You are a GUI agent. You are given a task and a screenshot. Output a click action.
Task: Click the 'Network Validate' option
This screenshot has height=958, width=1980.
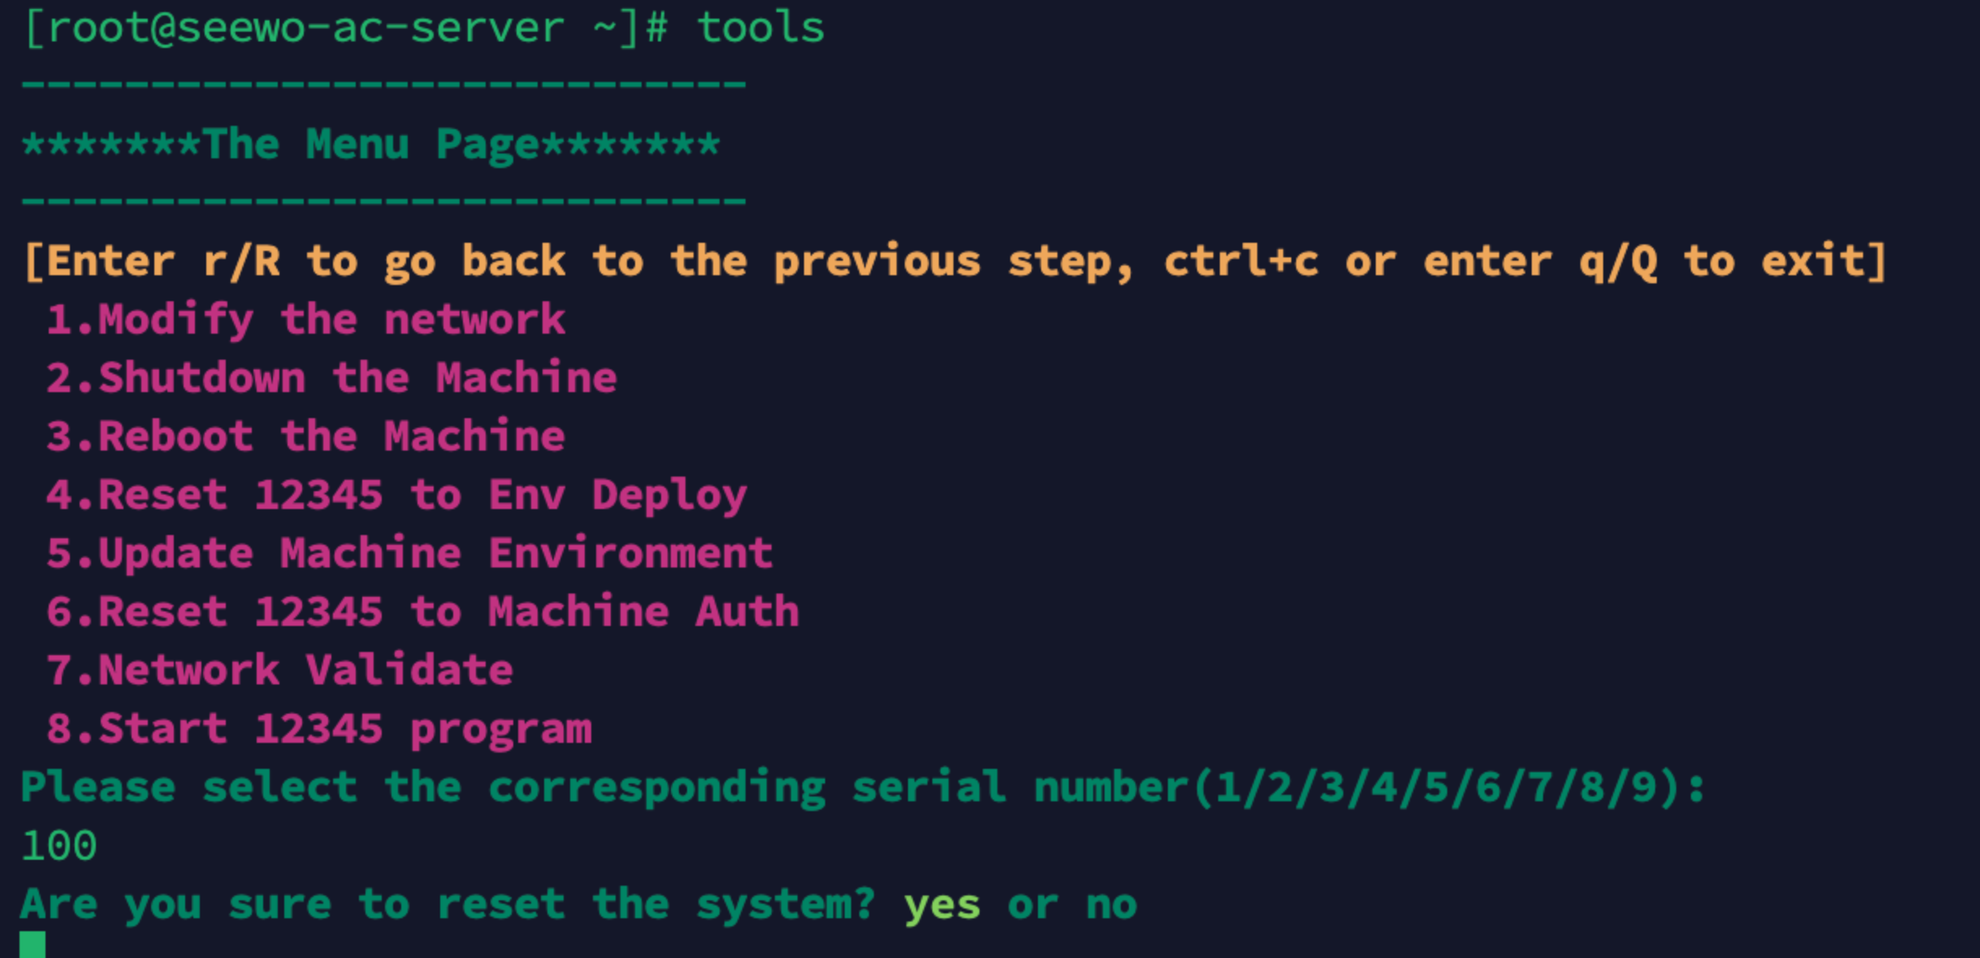click(x=279, y=671)
